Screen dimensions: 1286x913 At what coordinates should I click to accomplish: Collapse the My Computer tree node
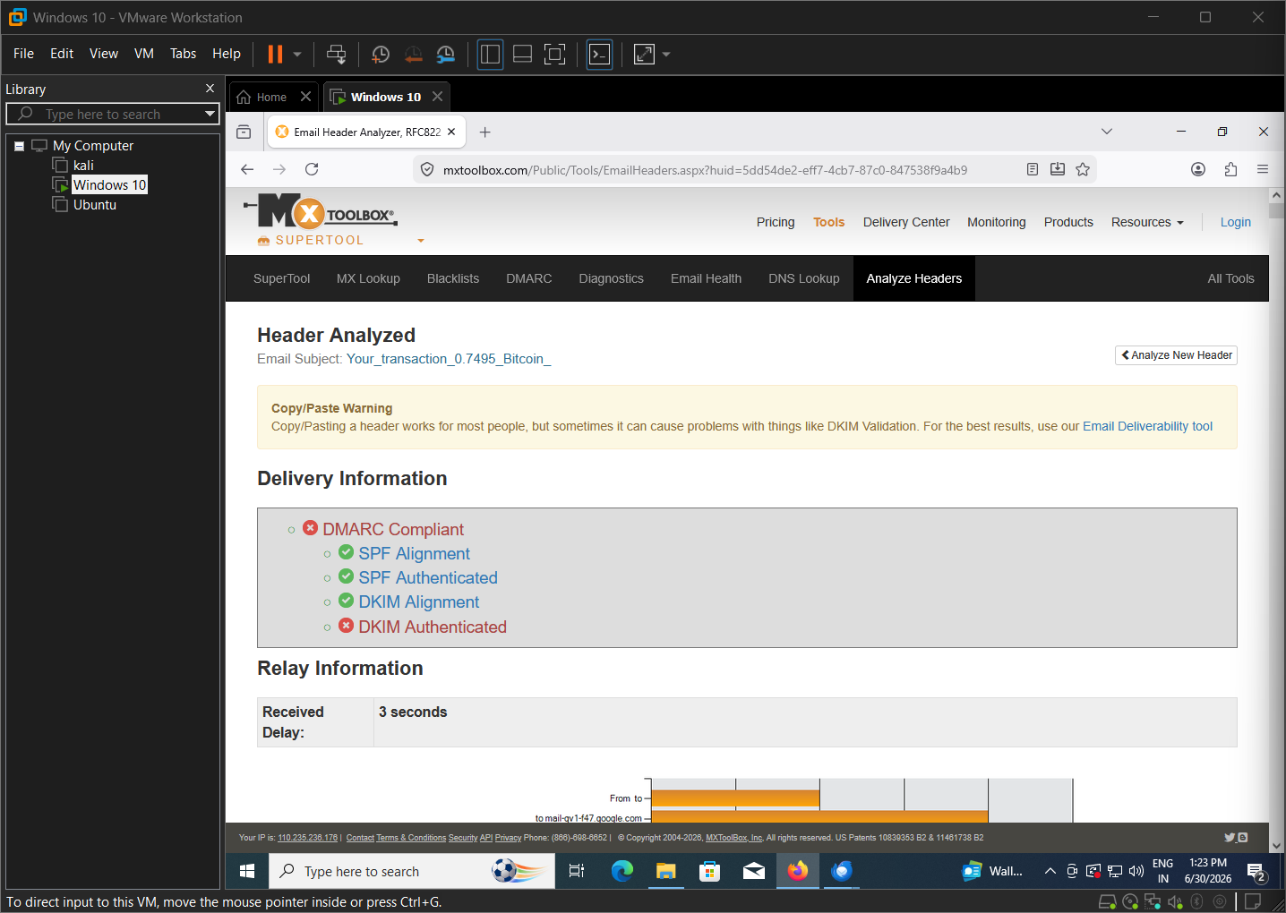point(19,146)
